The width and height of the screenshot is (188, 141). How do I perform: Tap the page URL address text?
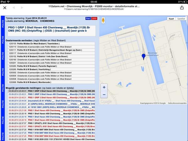tap(94, 9)
